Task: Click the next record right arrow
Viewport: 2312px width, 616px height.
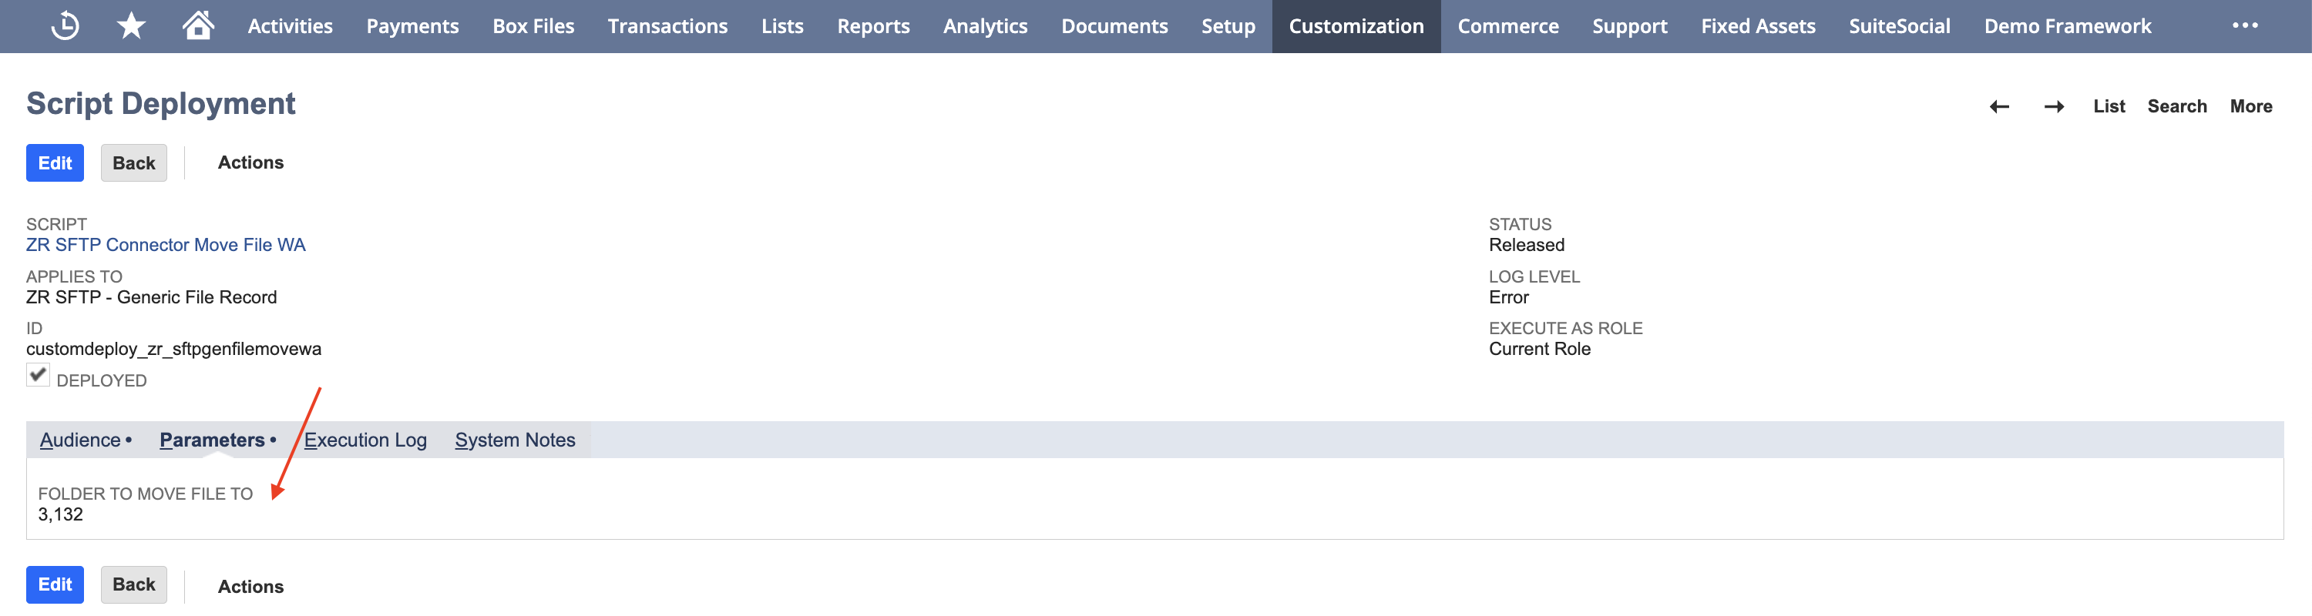Action: tap(2054, 107)
